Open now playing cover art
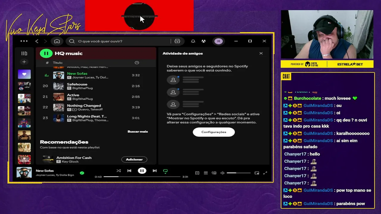Screen dimensions: 381x214 [x=24, y=173]
